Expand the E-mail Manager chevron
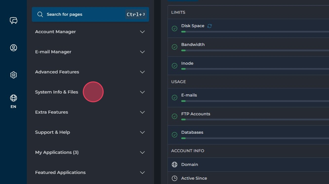This screenshot has width=329, height=184. coord(142,52)
